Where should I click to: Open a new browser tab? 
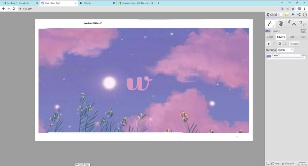click(x=158, y=3)
